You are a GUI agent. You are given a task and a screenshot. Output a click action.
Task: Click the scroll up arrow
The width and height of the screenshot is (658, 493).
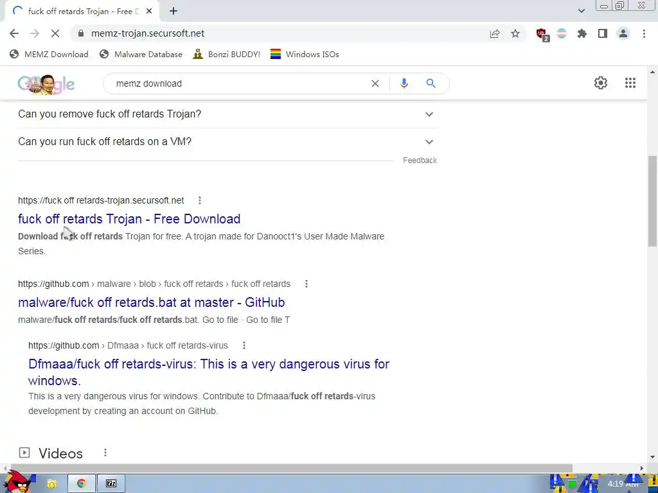tap(652, 72)
